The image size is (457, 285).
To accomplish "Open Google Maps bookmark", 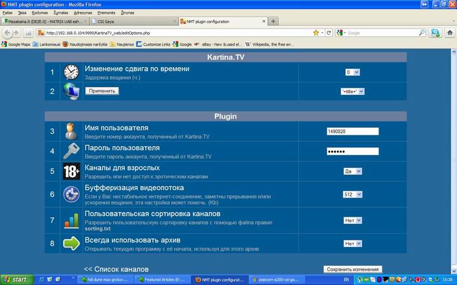I will point(16,44).
